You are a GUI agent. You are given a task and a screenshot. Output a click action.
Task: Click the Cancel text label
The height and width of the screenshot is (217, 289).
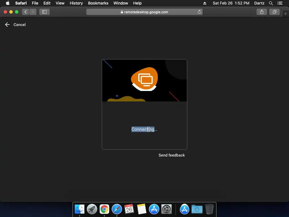tap(19, 25)
